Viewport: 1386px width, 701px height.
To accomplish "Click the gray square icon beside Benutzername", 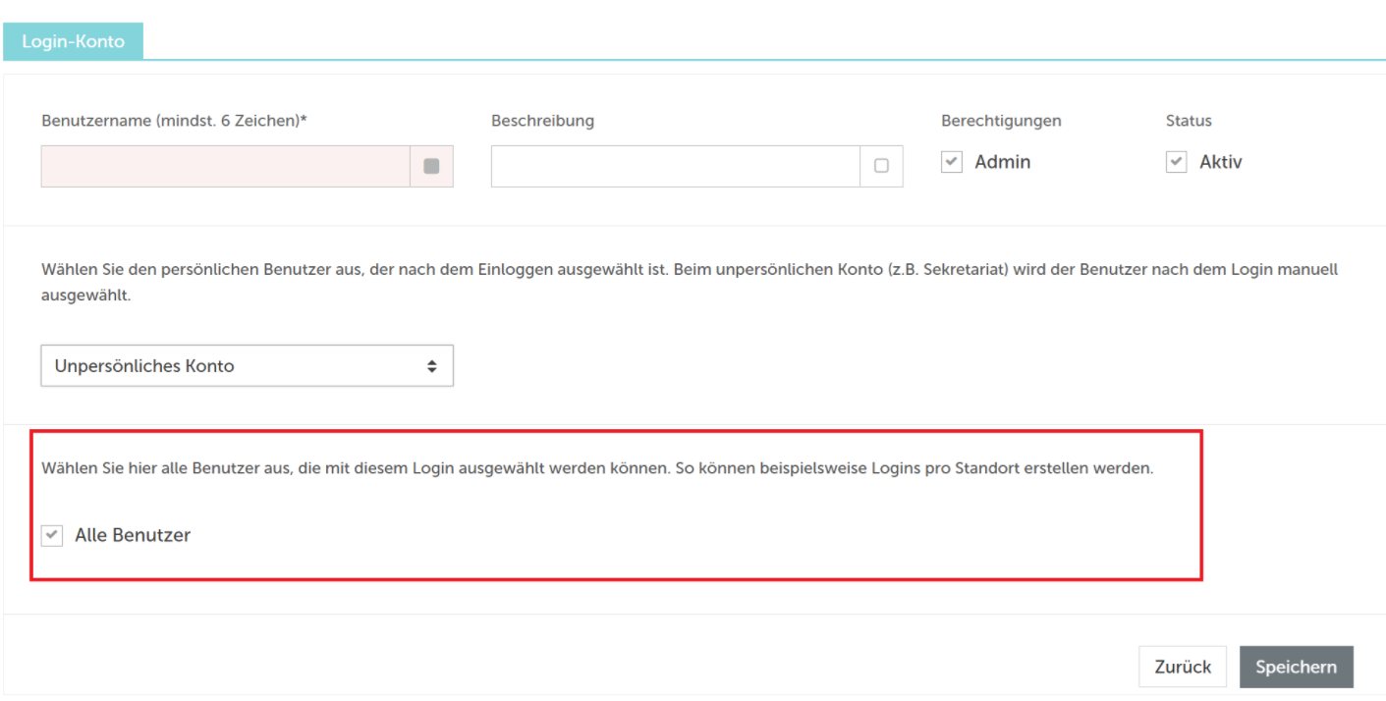I will pos(431,166).
